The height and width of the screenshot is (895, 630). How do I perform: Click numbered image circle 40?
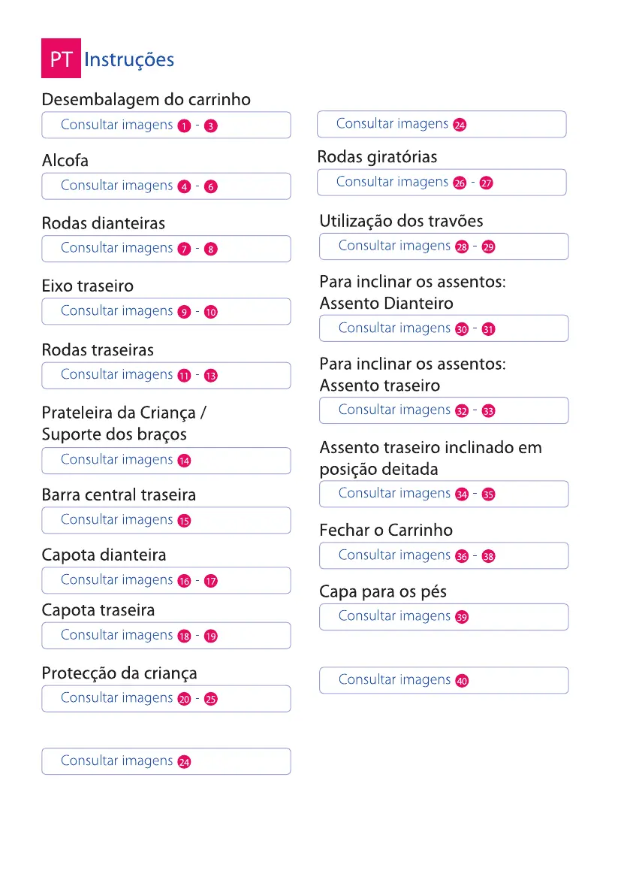462,681
